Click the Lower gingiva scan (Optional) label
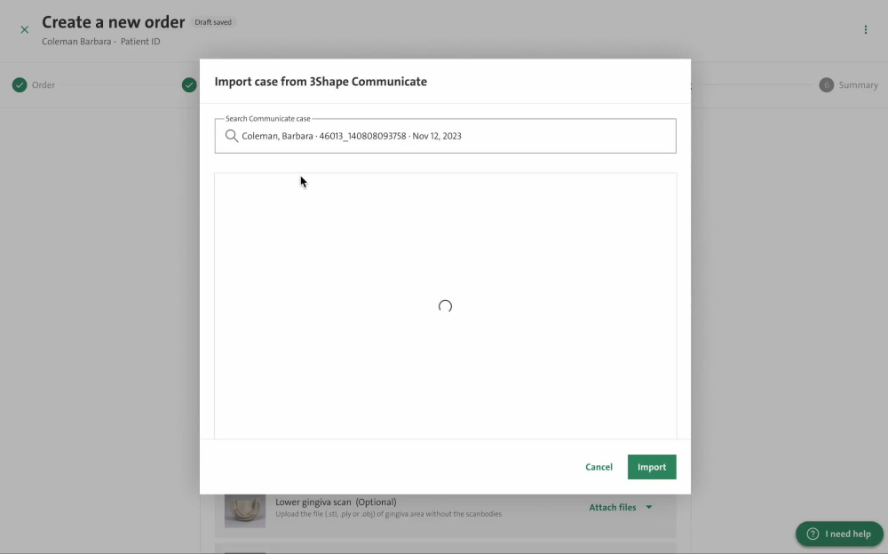Image resolution: width=888 pixels, height=554 pixels. tap(336, 502)
